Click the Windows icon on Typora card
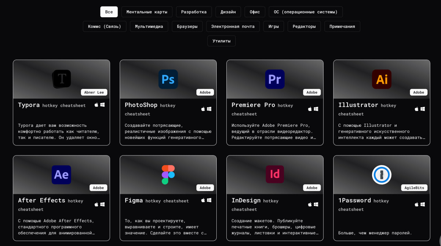Viewport: 441px width, 246px height. click(x=102, y=105)
